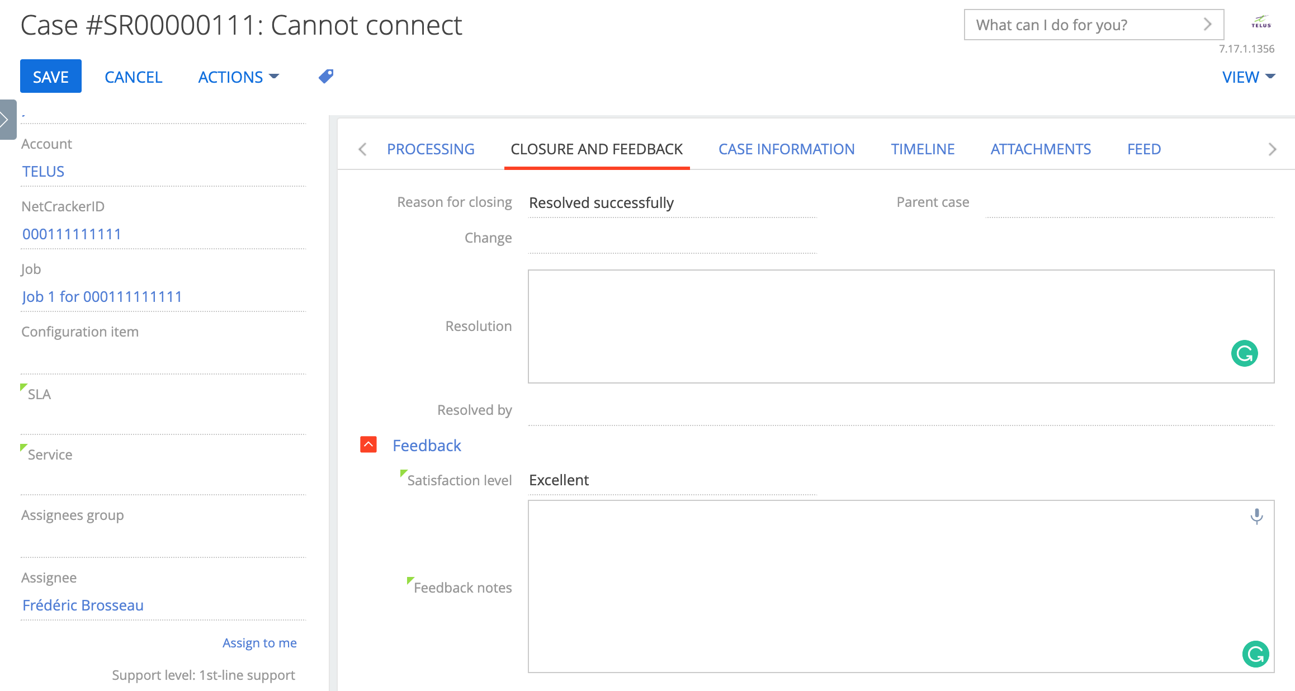Go to the TIMELINE tab

pos(923,149)
